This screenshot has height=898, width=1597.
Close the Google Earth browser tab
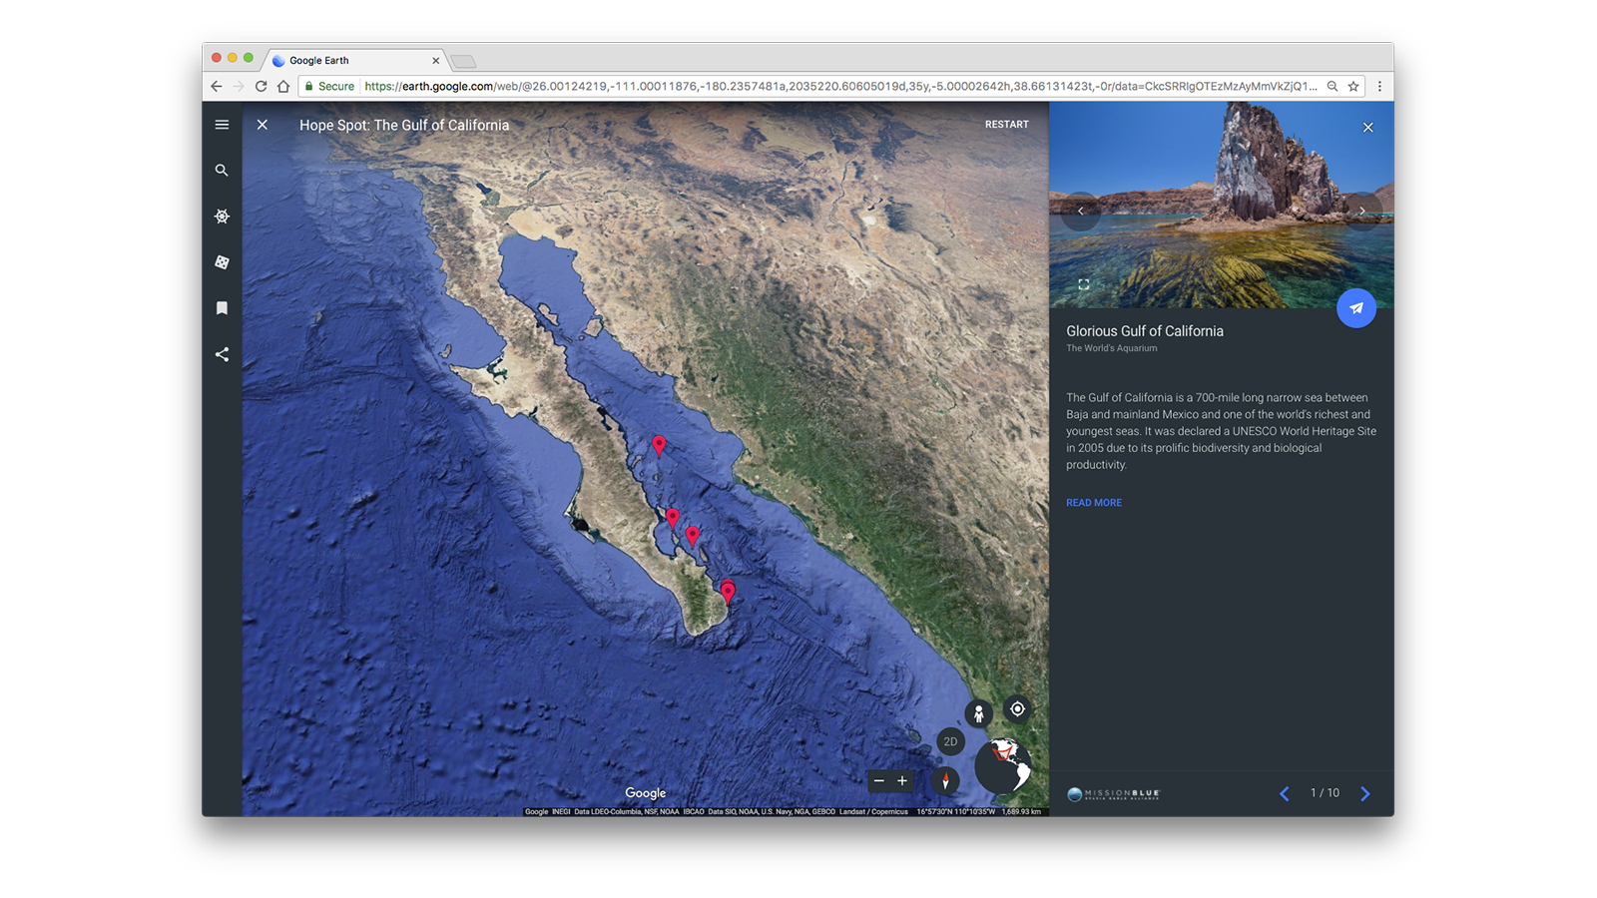point(435,61)
